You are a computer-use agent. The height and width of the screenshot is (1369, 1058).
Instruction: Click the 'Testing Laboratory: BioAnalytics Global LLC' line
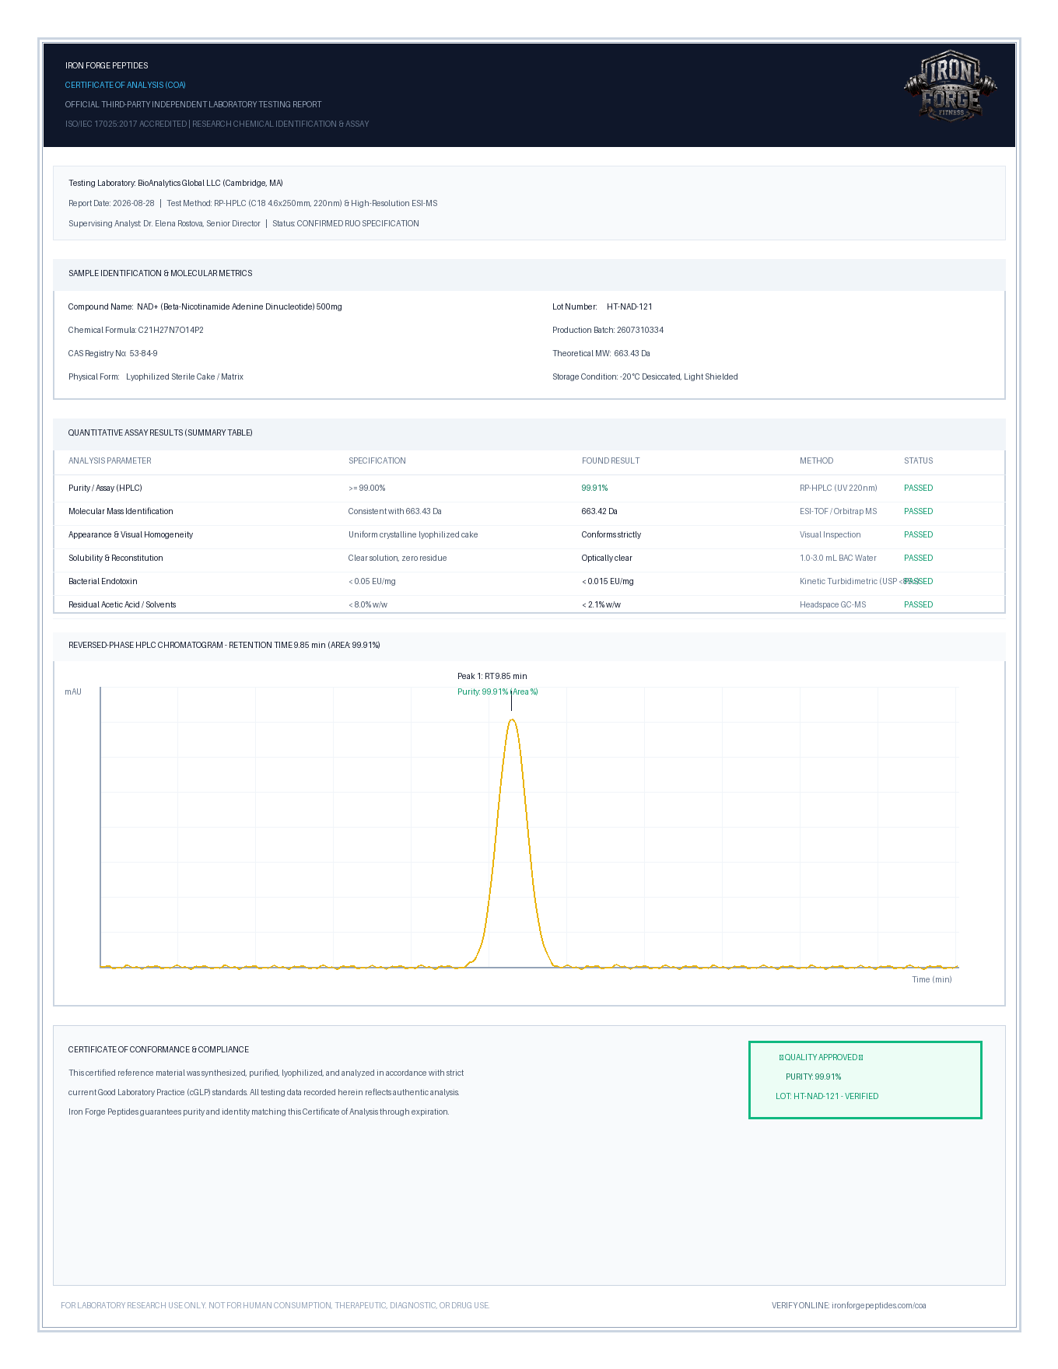[176, 183]
